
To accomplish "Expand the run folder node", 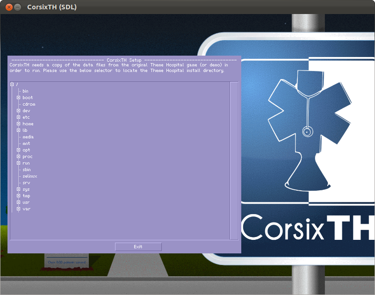I will [18, 163].
